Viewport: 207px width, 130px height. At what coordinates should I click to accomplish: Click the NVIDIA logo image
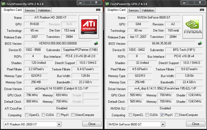pos(193,27)
